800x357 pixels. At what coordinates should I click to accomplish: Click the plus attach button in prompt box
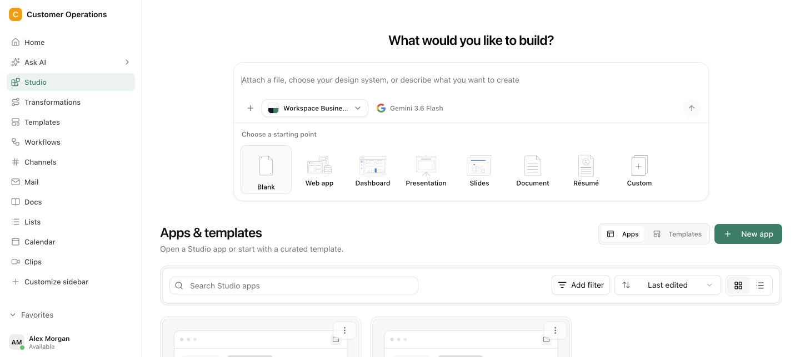[251, 108]
